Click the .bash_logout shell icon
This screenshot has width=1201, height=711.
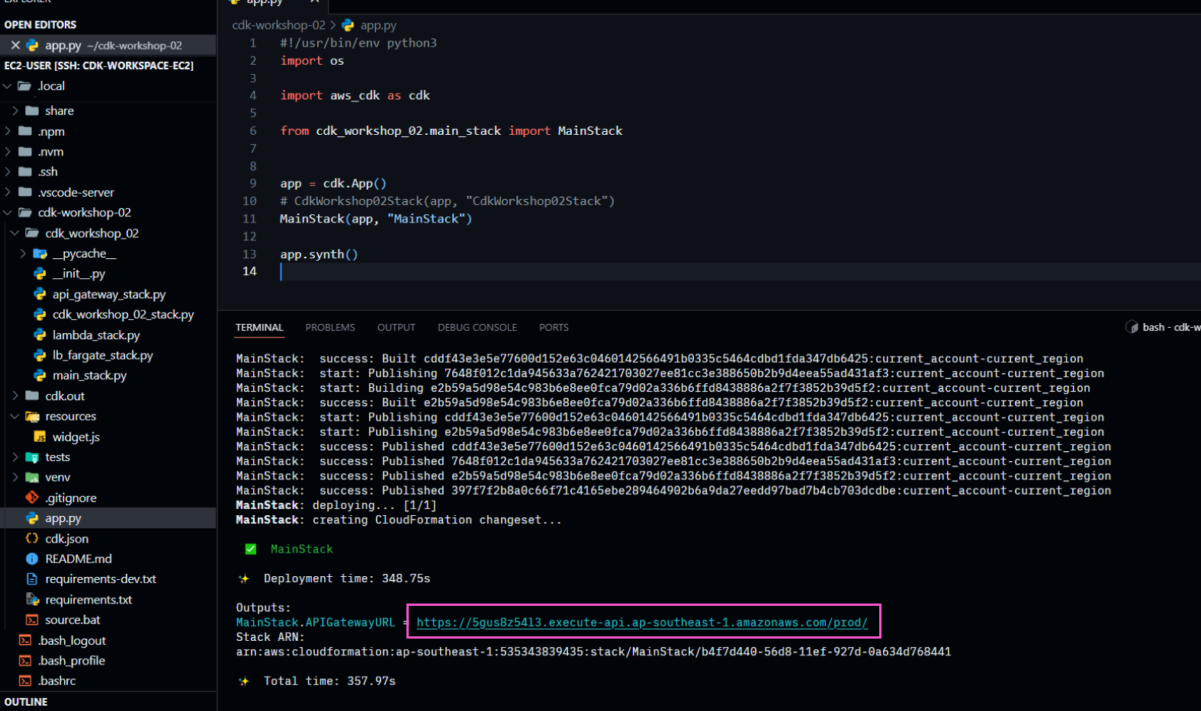tap(25, 640)
